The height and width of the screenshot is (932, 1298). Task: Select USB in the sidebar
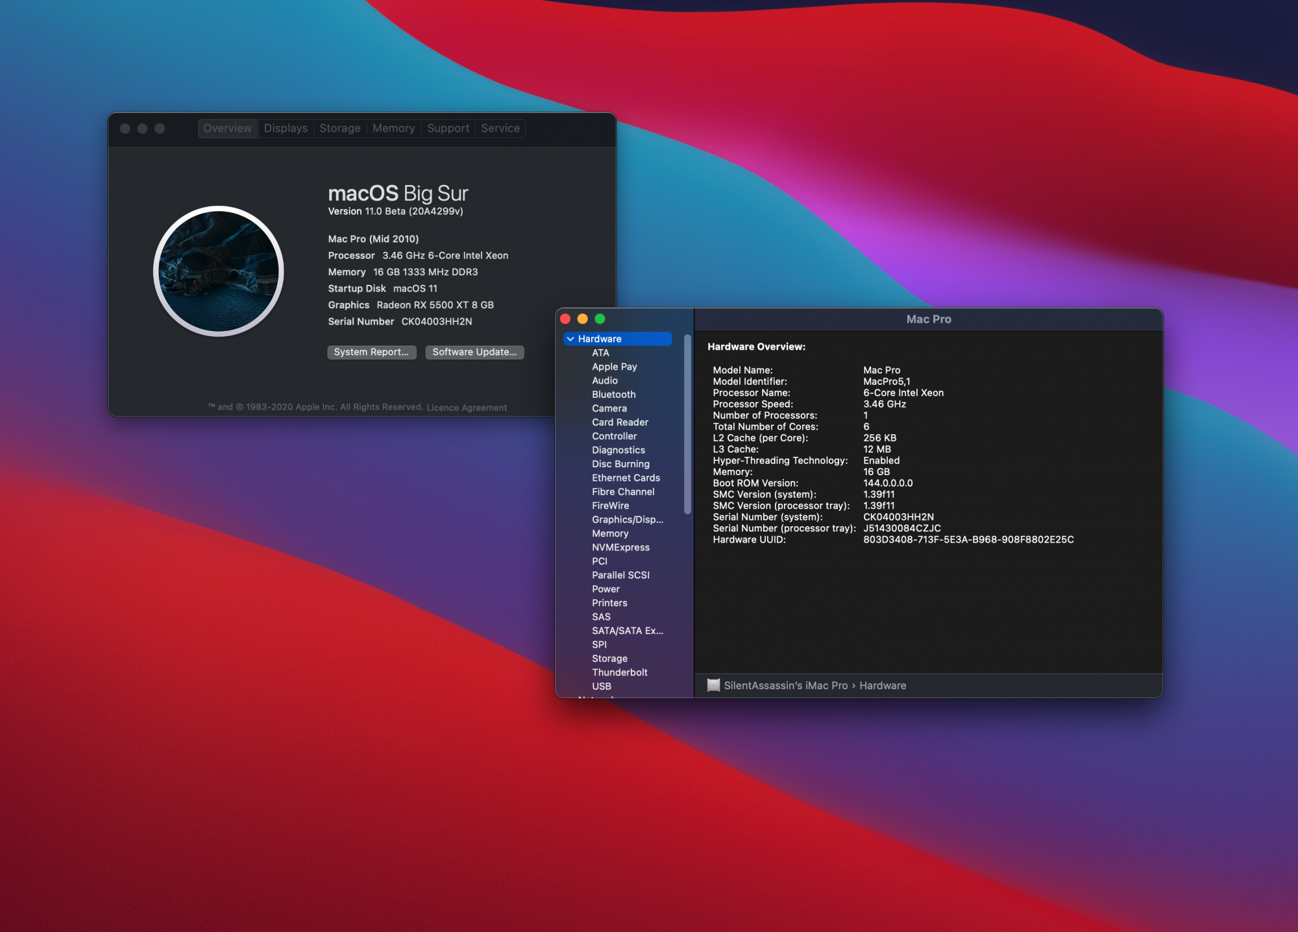(x=602, y=687)
